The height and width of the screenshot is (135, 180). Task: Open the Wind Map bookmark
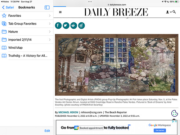[x=27, y=48]
